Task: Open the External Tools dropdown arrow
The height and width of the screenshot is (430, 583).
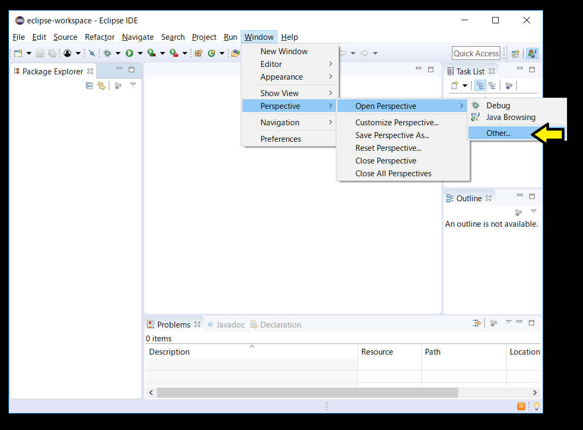Action: pyautogui.click(x=185, y=53)
